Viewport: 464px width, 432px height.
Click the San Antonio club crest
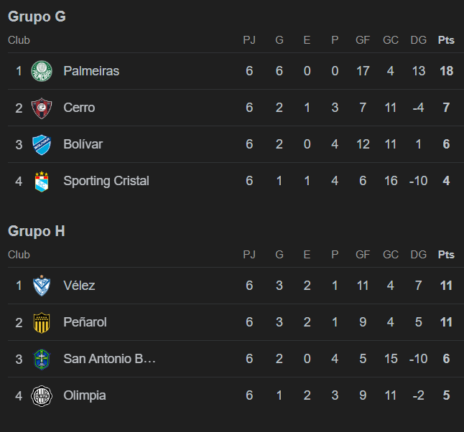pyautogui.click(x=42, y=359)
